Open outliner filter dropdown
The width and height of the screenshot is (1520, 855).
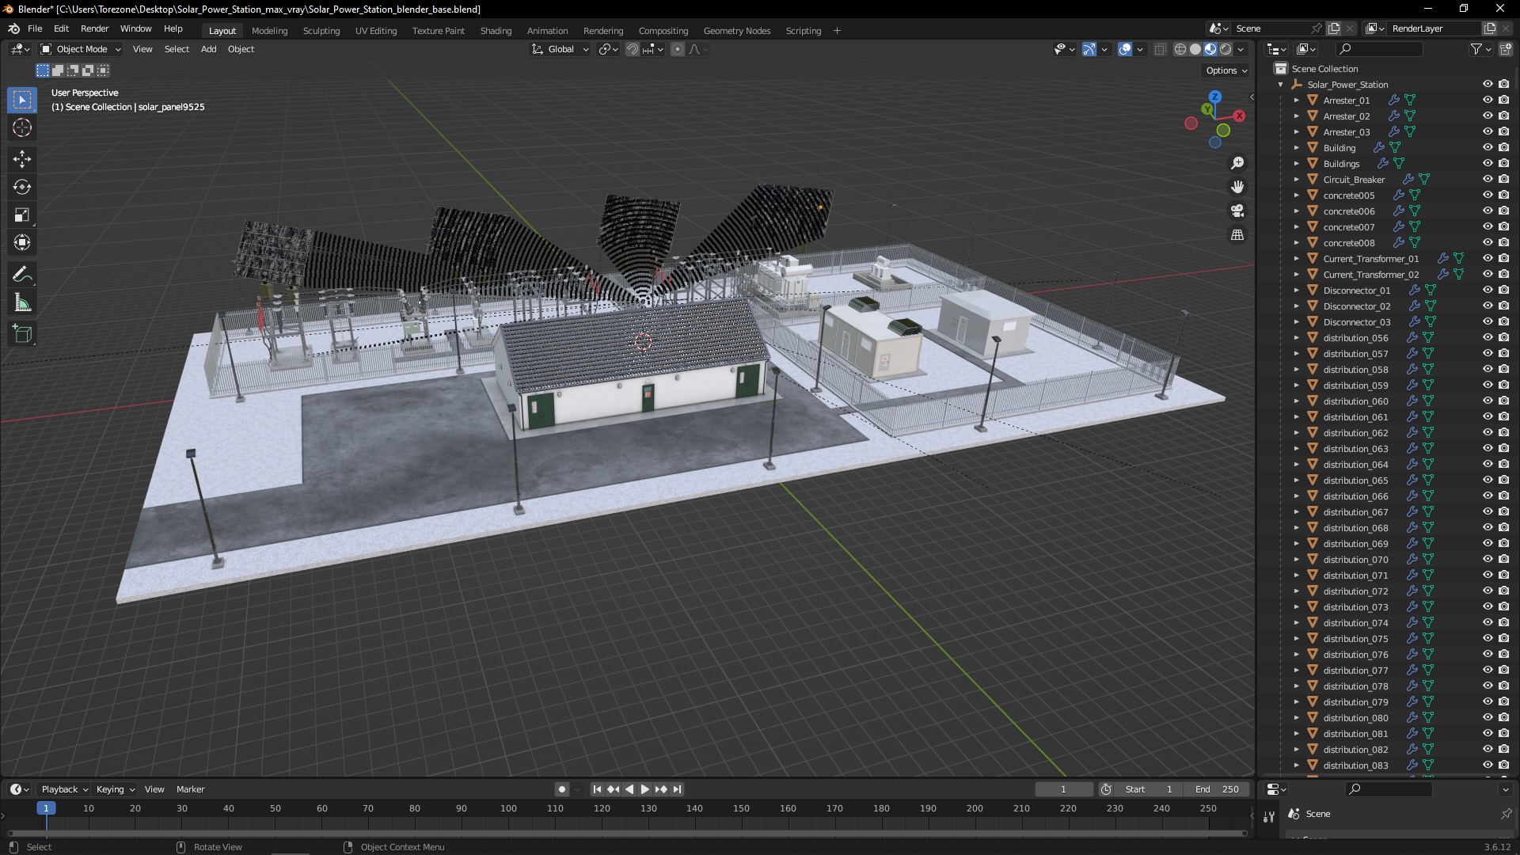tap(1480, 49)
